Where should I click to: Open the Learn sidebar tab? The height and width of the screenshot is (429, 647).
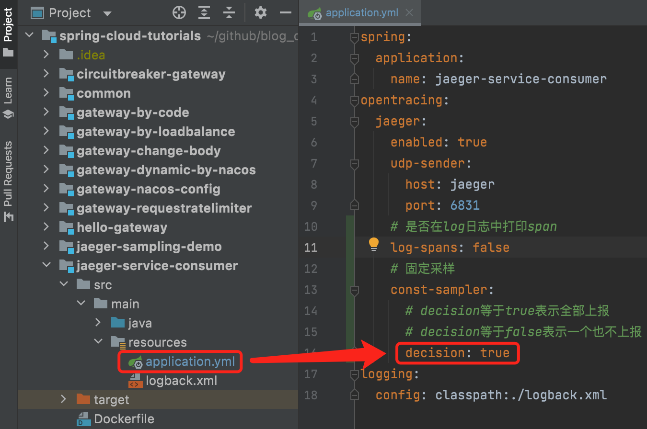[8, 98]
